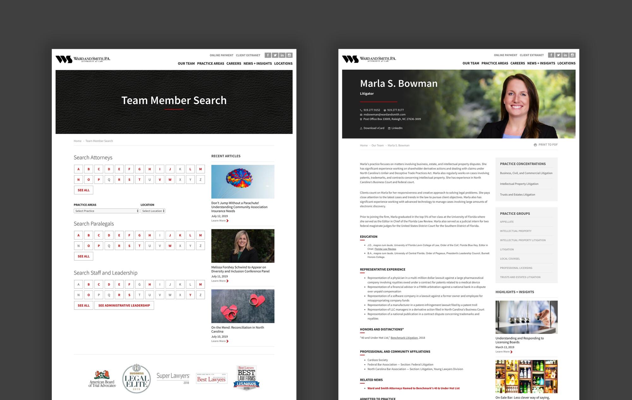Open Instagram icon in right page header
This screenshot has width=632, height=400.
[x=572, y=55]
